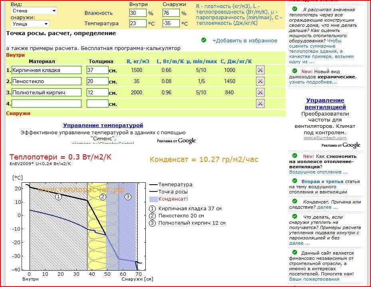Click density value 1500 in row 1
This screenshot has width=371, height=287.
pos(137,70)
